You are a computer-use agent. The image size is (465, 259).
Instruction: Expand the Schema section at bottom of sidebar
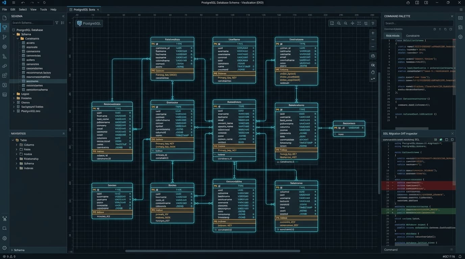[12, 250]
